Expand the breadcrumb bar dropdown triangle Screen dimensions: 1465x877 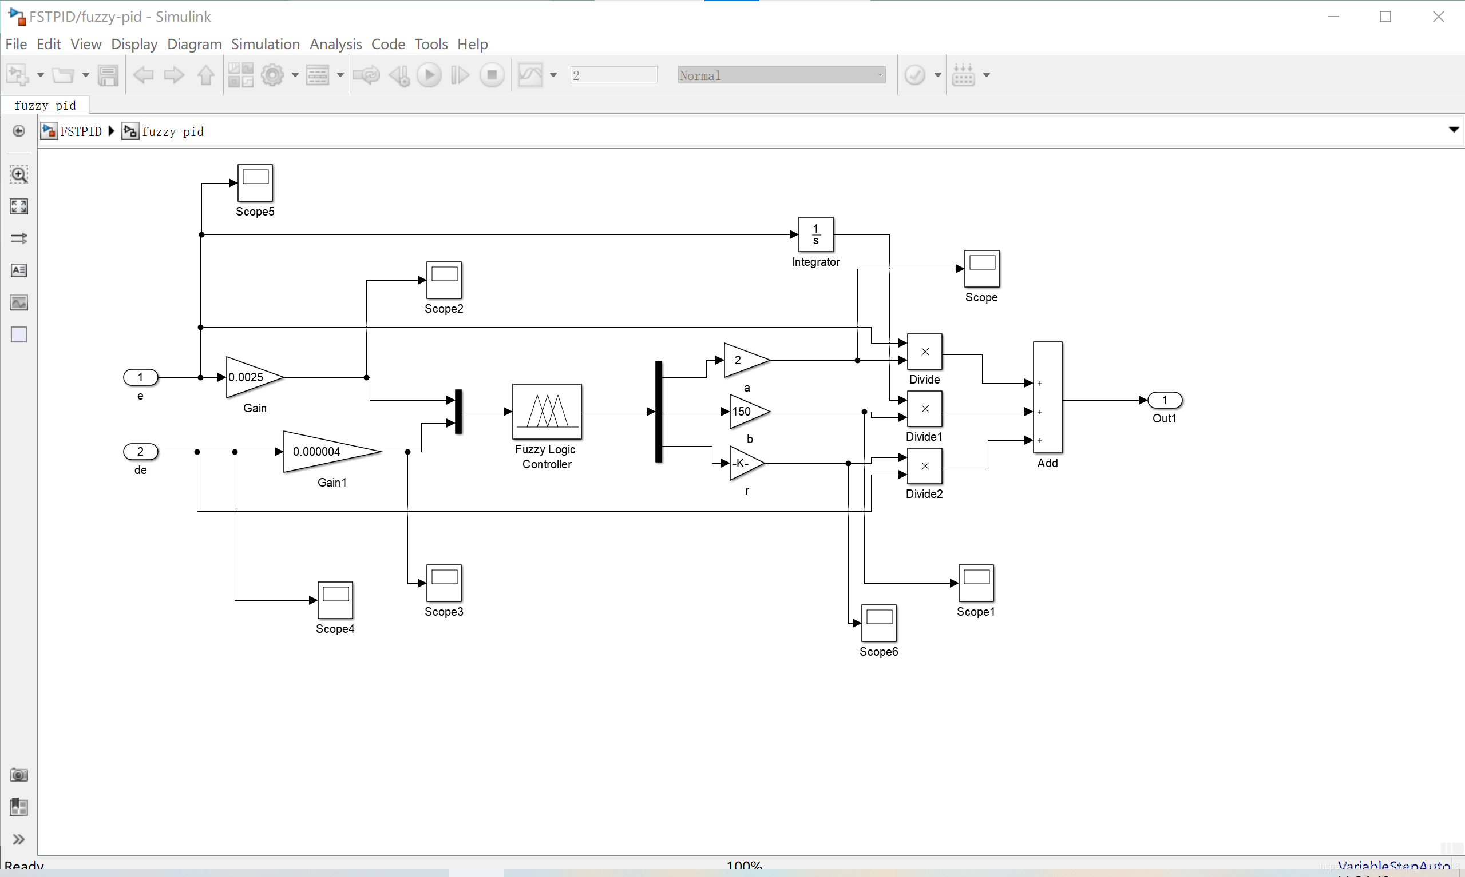click(1454, 129)
